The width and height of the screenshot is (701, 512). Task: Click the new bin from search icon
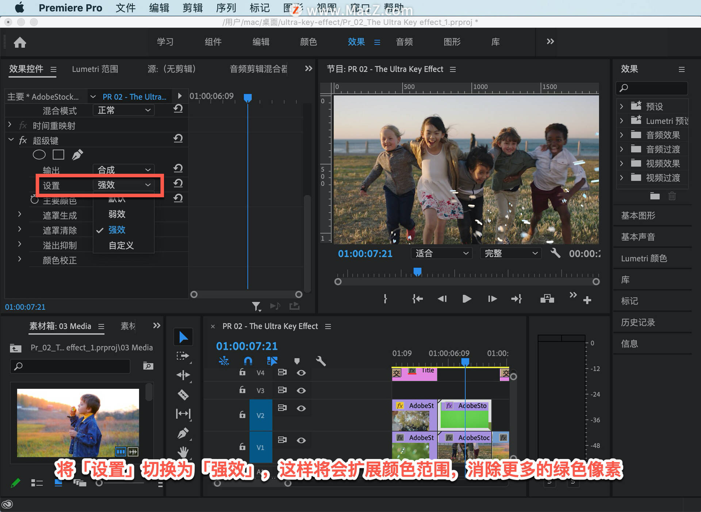tap(148, 366)
